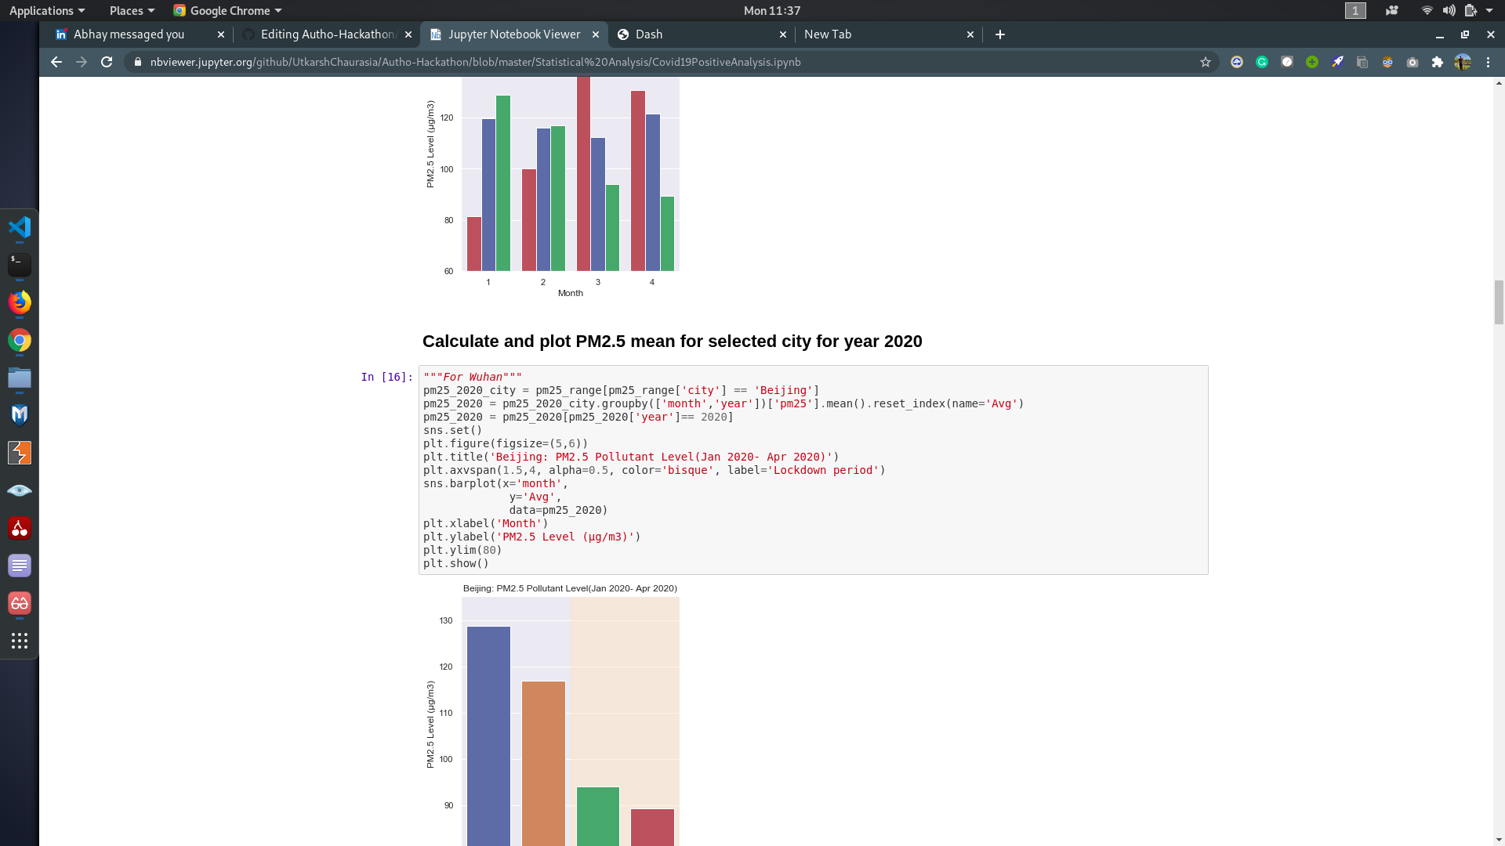Reload the notebook viewer page
The image size is (1505, 846).
tap(107, 62)
